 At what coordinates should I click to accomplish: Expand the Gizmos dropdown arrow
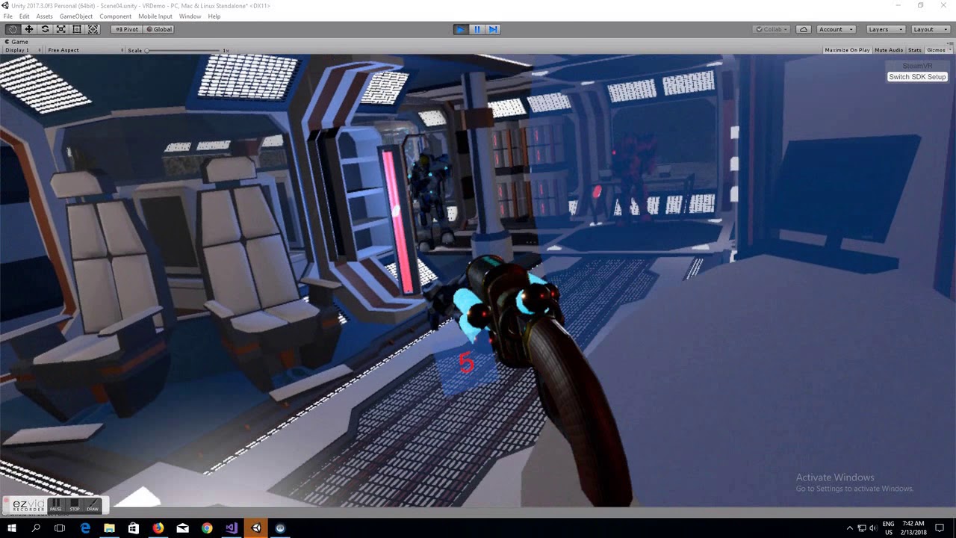[x=949, y=50]
